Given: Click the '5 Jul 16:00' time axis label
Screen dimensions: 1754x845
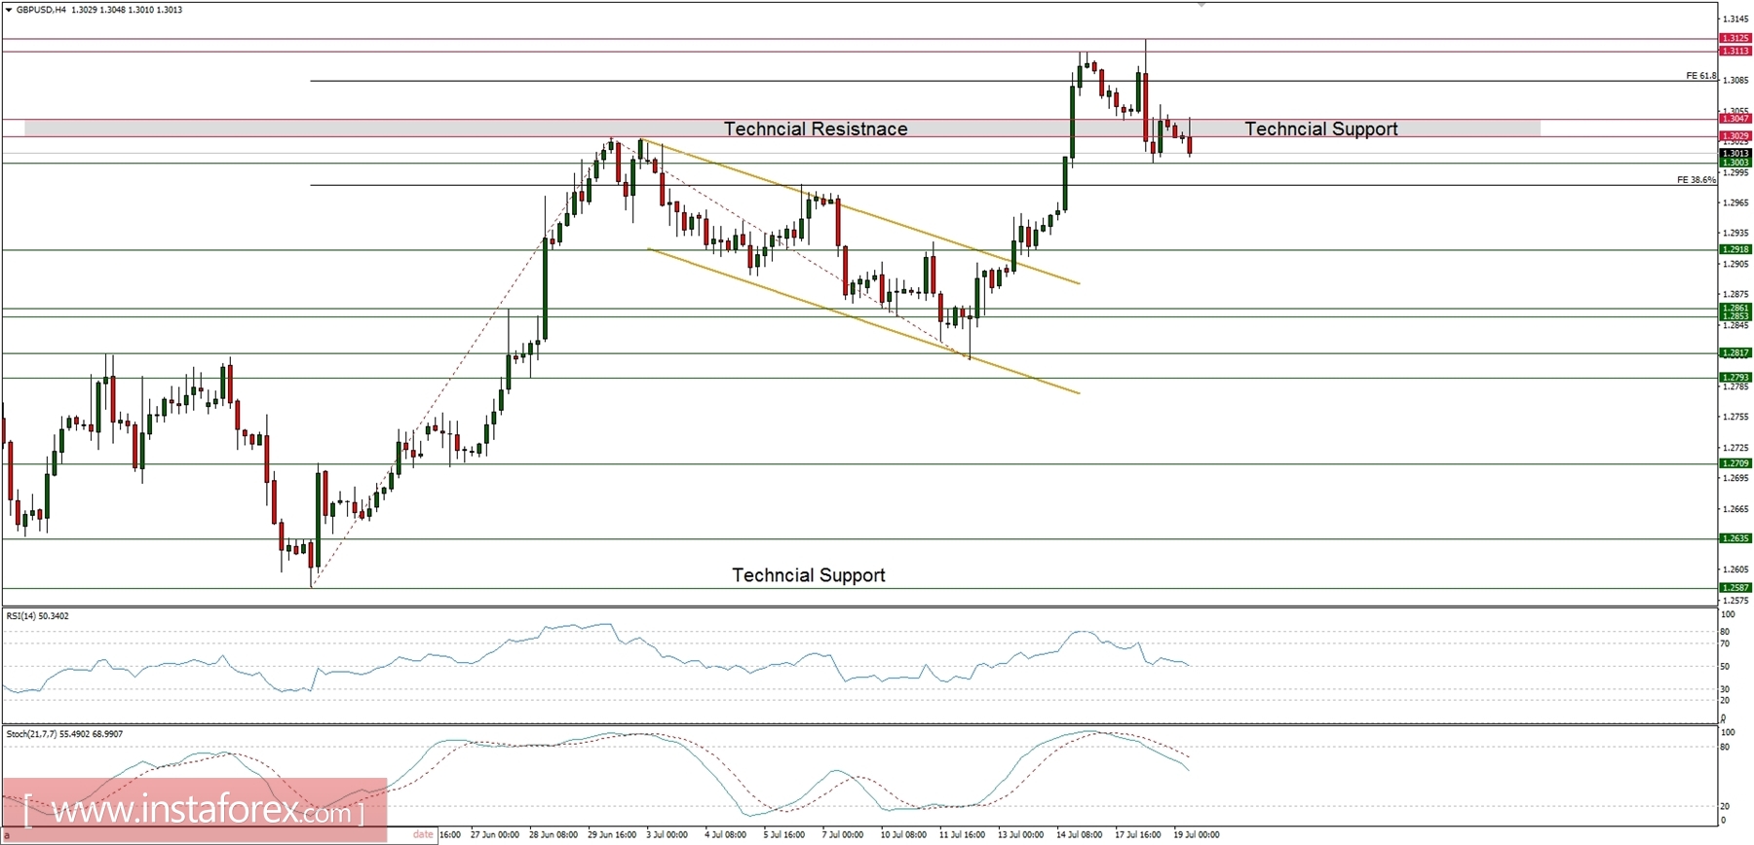Looking at the screenshot, I should pyautogui.click(x=784, y=834).
